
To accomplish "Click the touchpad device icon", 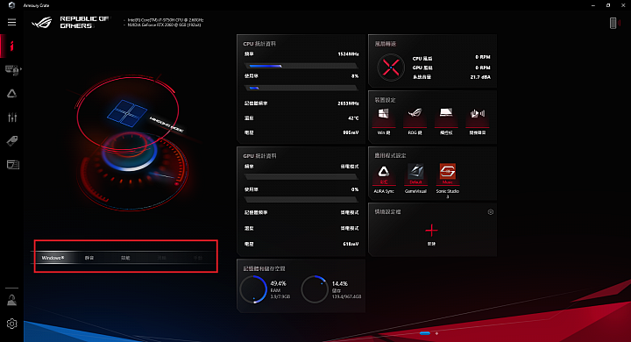I will 446,112.
